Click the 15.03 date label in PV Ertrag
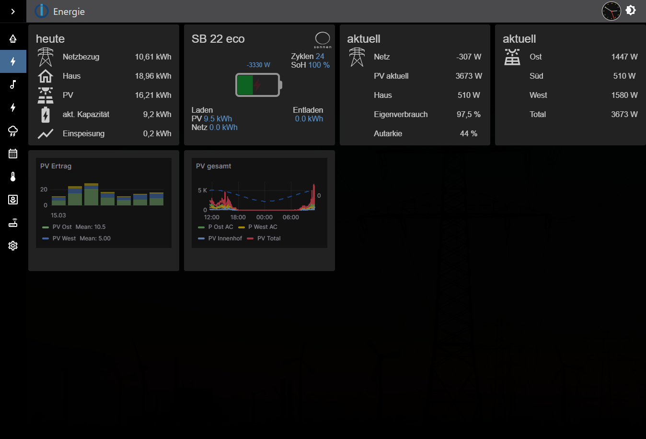 coord(58,215)
